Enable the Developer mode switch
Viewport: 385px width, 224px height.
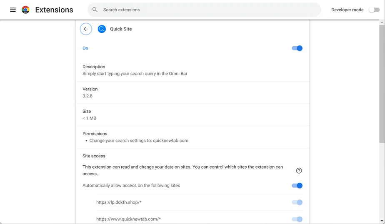tap(374, 10)
